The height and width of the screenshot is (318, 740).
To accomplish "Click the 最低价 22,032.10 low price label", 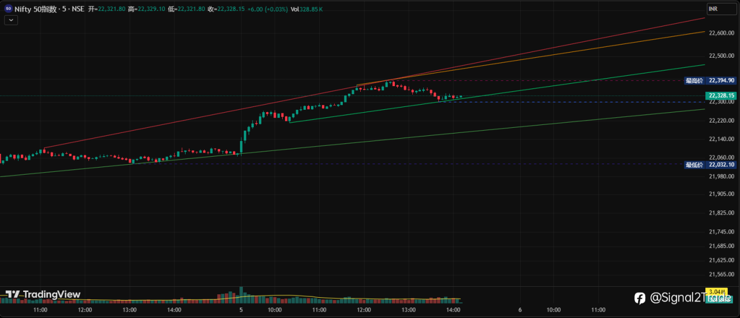I will [710, 164].
